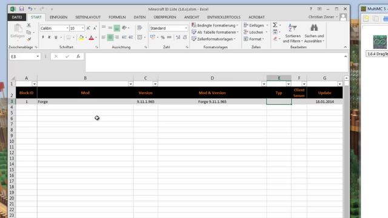
Task: Open filter dropdown for column G
Action: point(339,84)
